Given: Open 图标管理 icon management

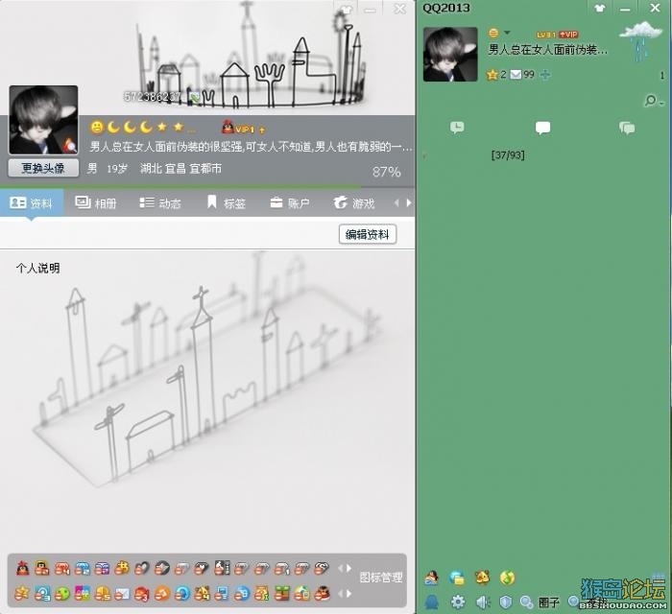Looking at the screenshot, I should pyautogui.click(x=381, y=578).
